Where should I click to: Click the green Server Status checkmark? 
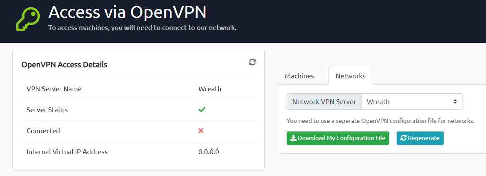point(202,110)
